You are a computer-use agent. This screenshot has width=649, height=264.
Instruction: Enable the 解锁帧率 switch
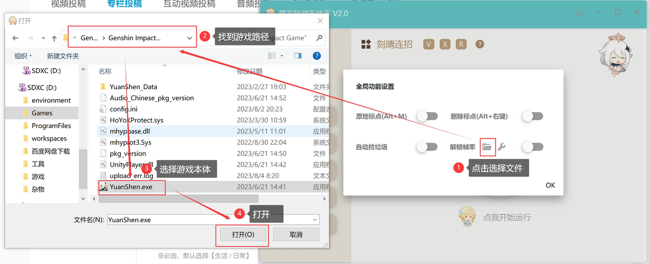[x=532, y=146]
